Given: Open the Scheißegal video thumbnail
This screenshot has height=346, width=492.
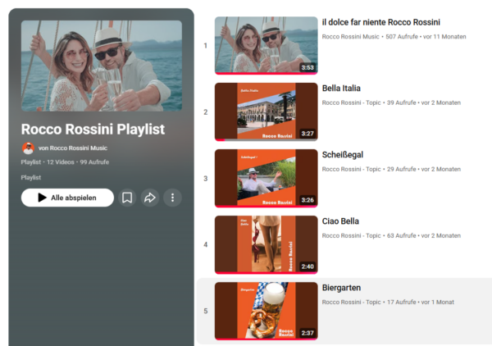Looking at the screenshot, I should (x=266, y=179).
